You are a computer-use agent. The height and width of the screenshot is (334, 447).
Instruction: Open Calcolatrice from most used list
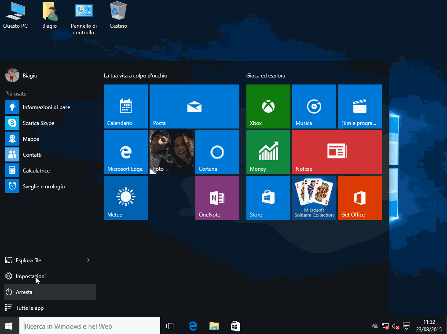36,171
